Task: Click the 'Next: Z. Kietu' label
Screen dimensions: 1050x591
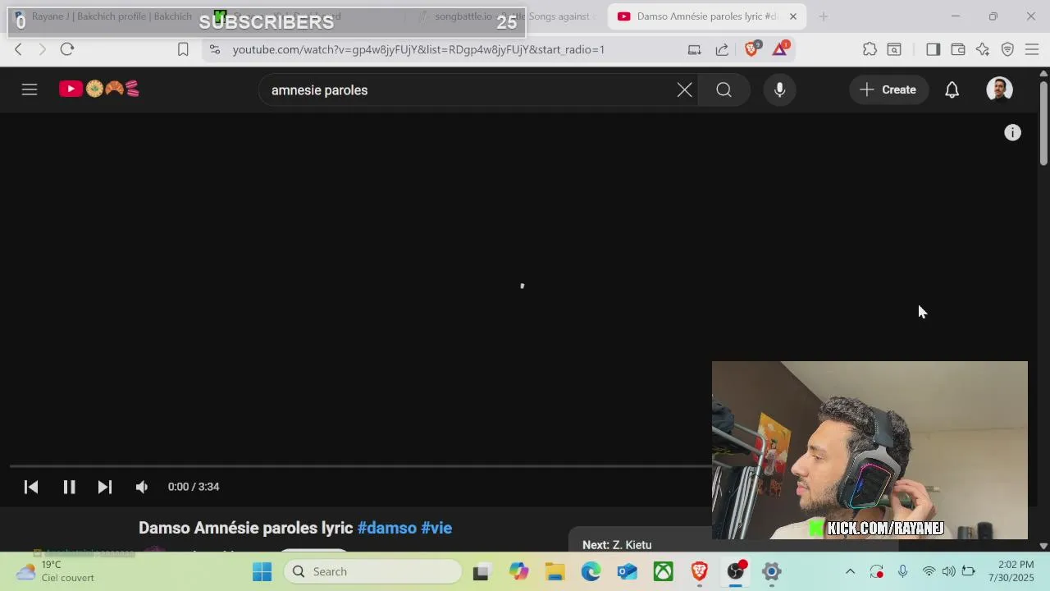Action: [617, 545]
